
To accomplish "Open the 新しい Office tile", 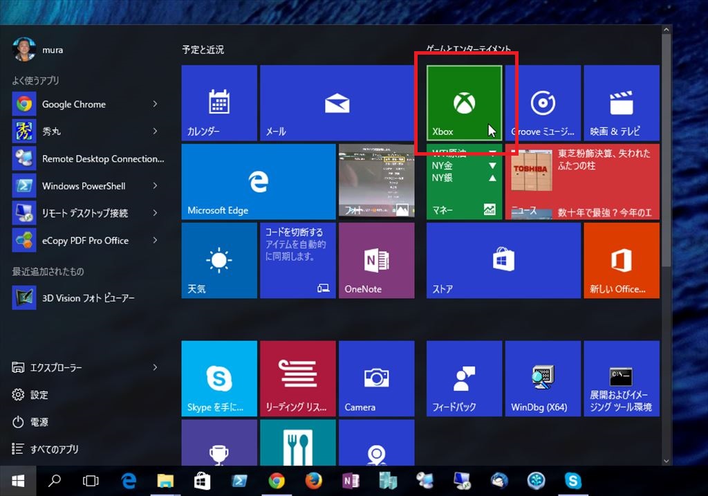I will (622, 260).
